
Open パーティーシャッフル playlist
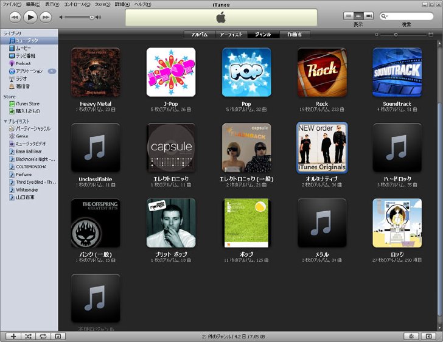29,128
